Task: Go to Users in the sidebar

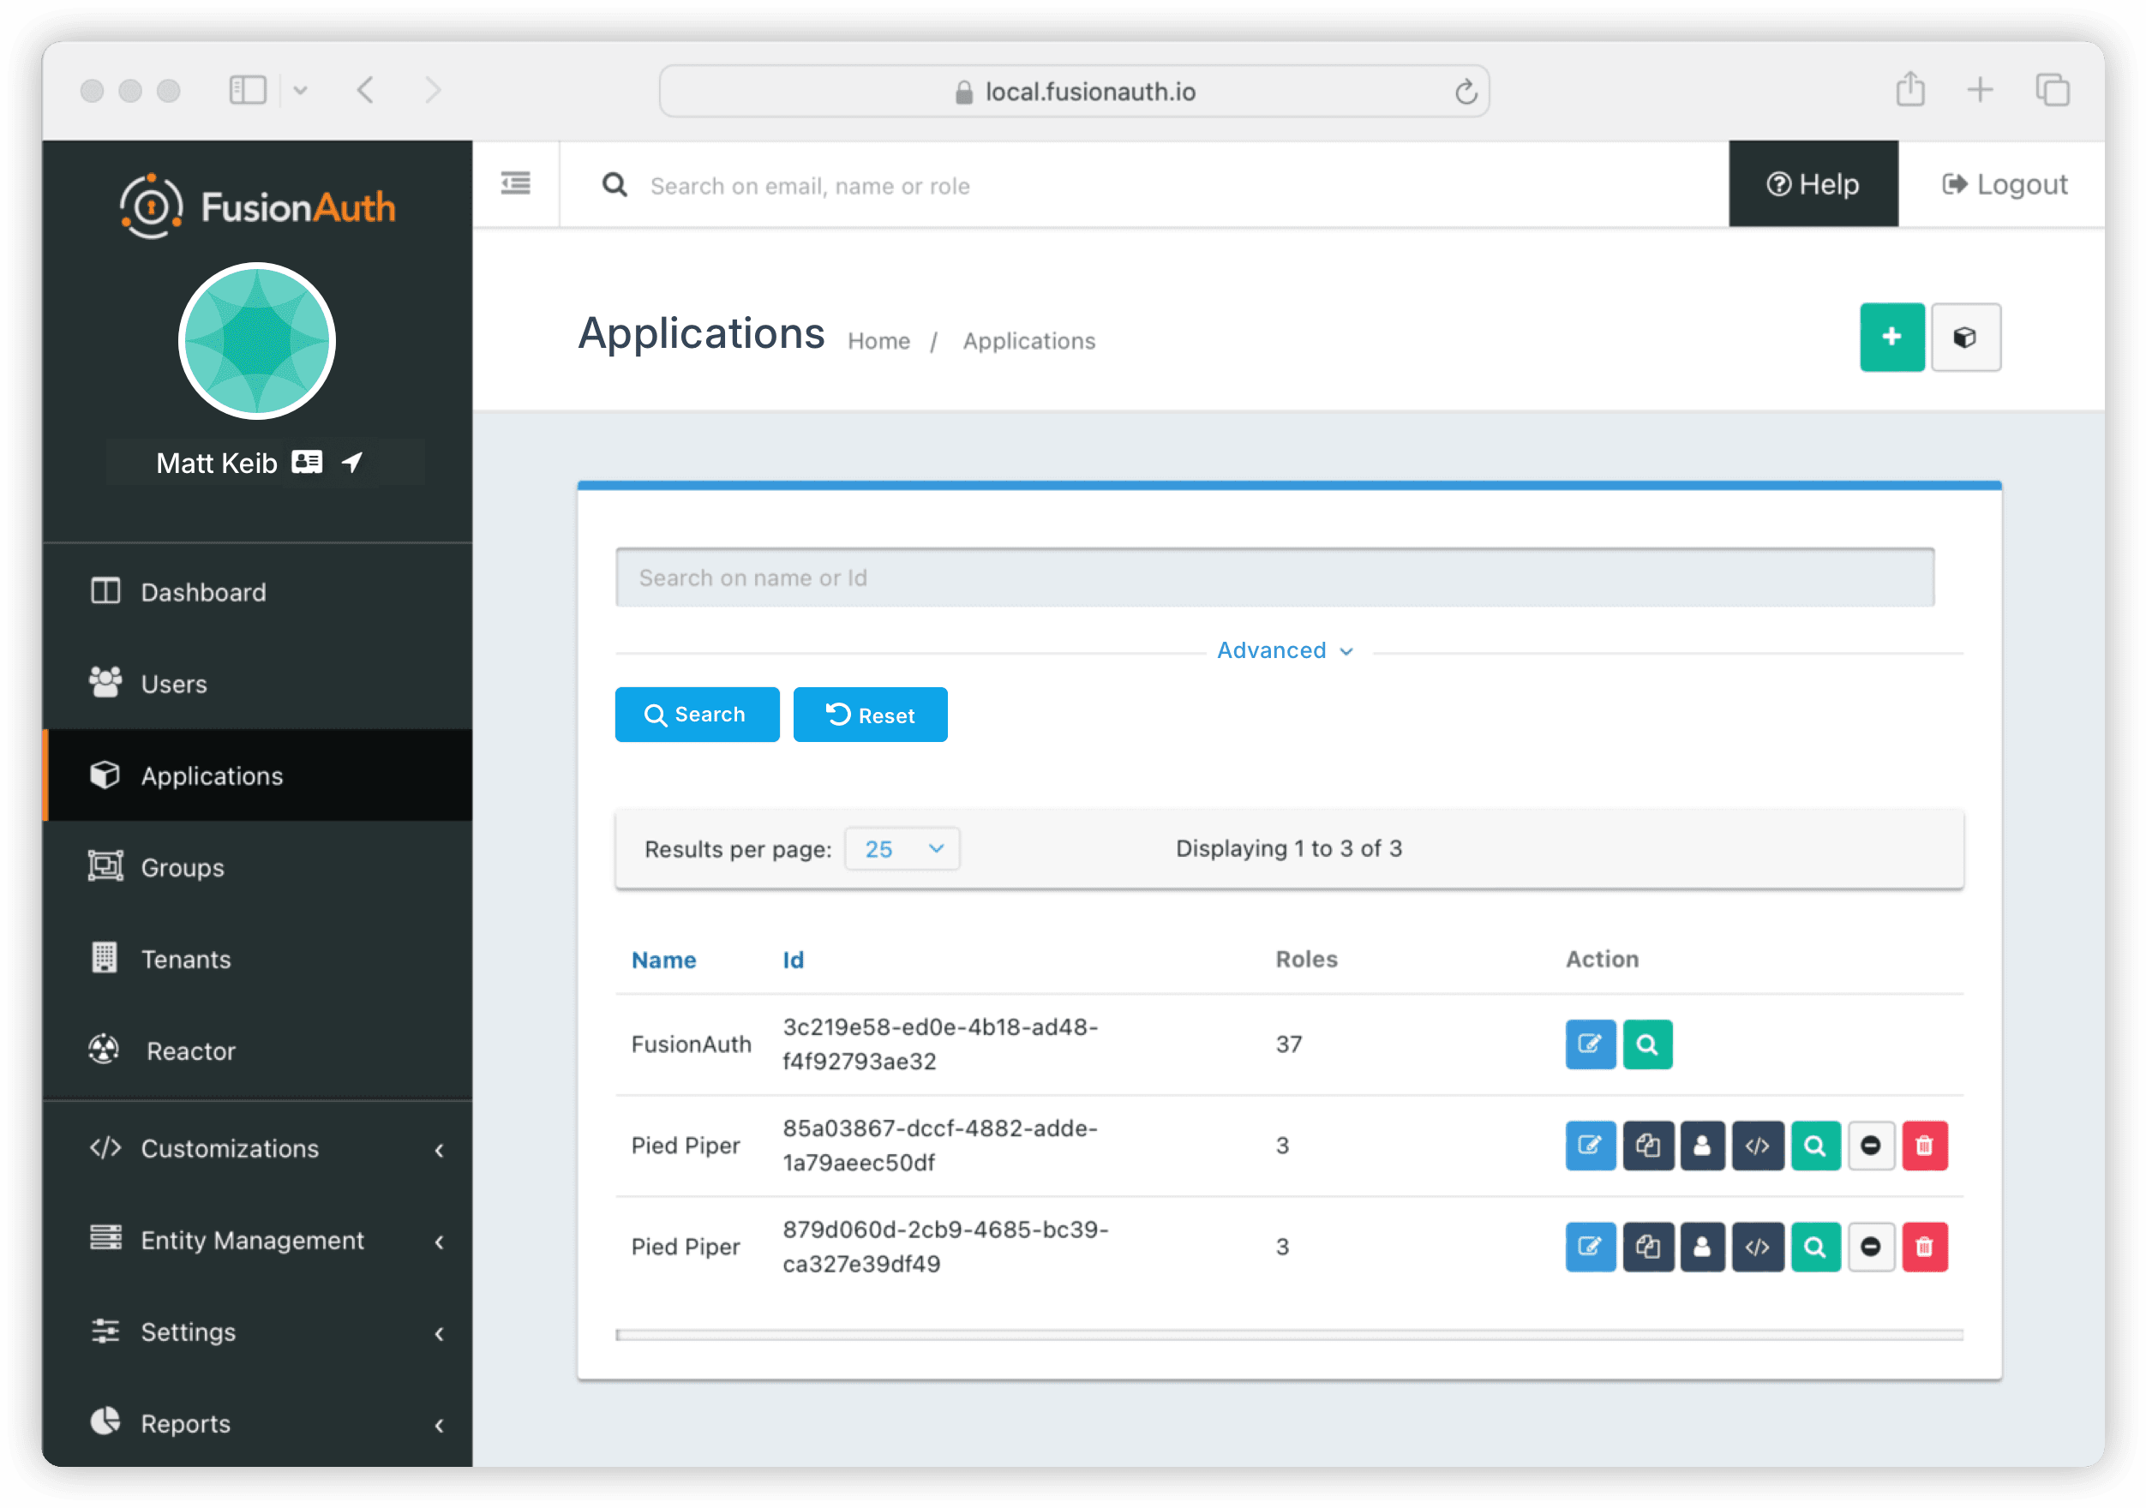Action: pyautogui.click(x=258, y=684)
